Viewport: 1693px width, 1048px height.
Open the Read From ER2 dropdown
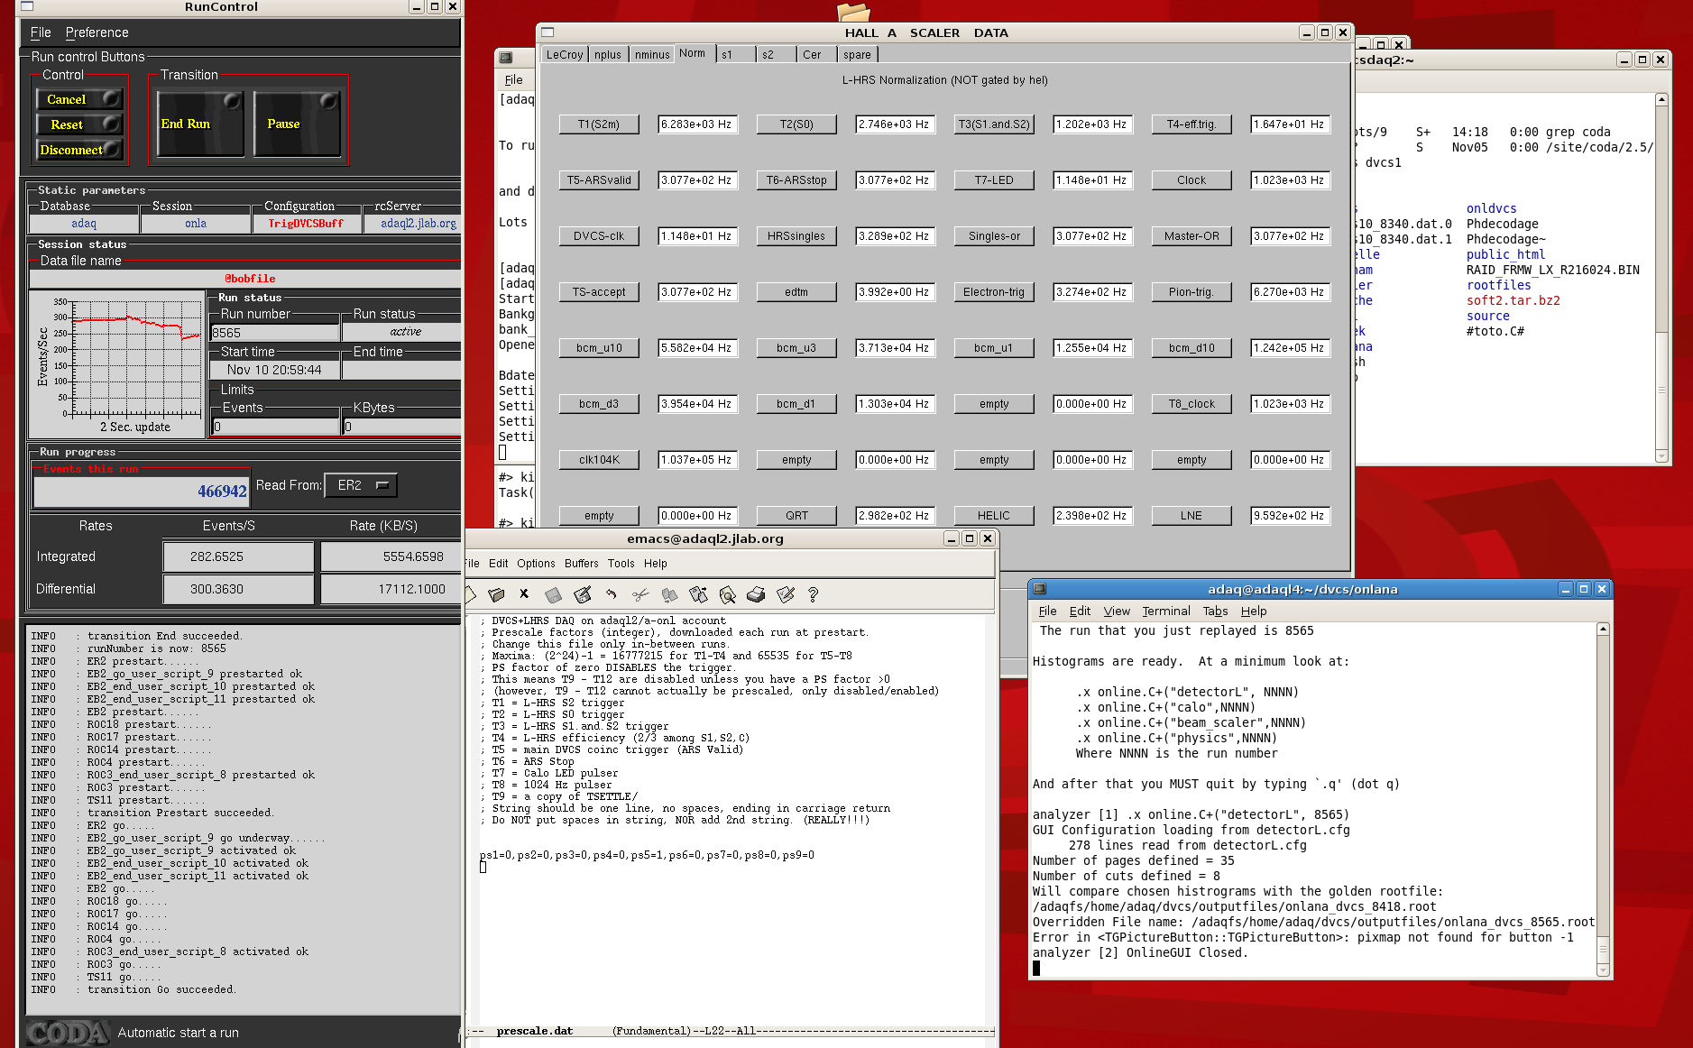click(x=361, y=485)
